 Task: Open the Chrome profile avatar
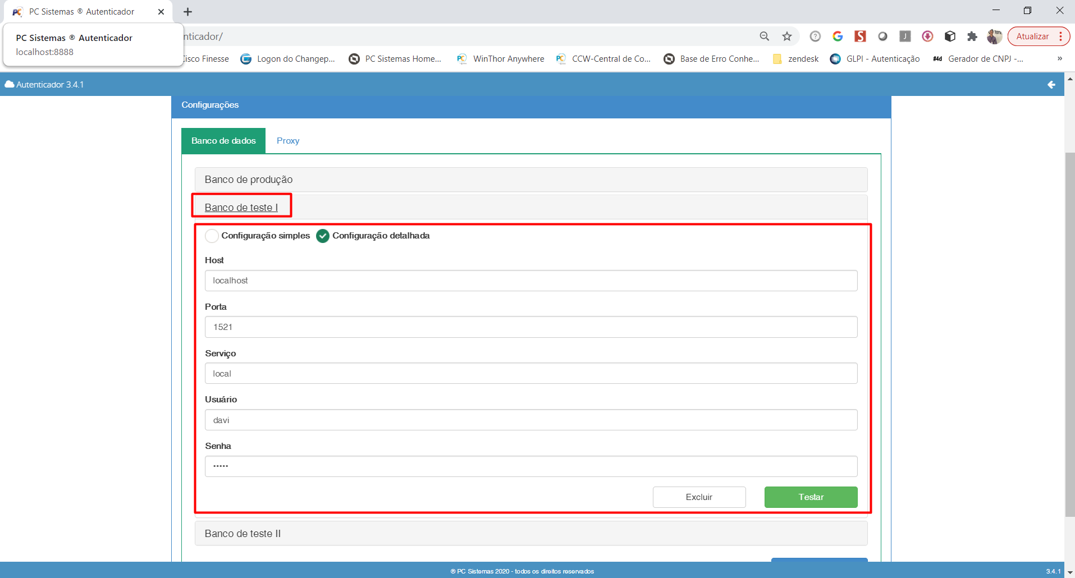(x=994, y=36)
